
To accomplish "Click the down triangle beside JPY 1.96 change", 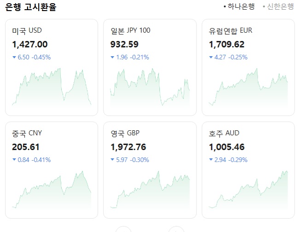I will [112, 58].
